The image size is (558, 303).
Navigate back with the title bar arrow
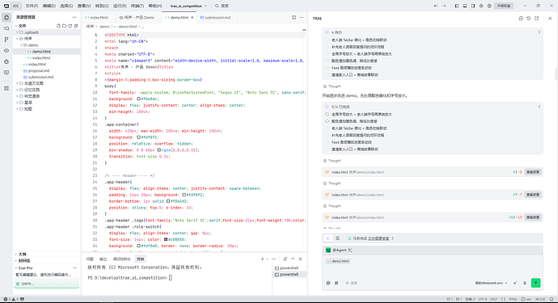point(436,6)
